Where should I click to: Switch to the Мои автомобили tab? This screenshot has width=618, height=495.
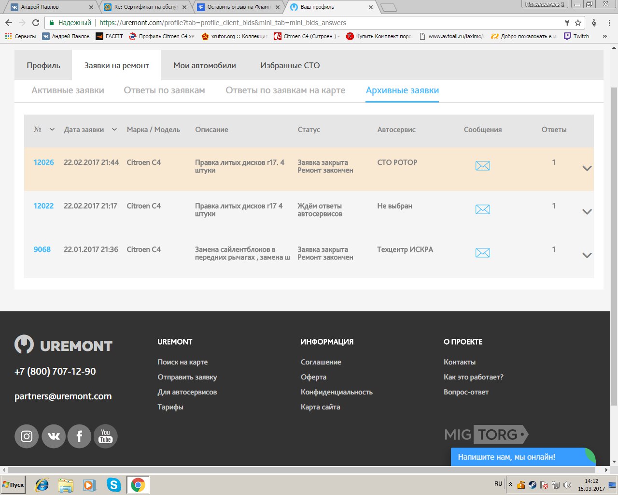(205, 66)
